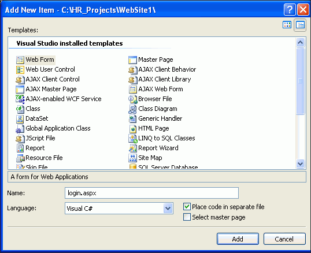Close the Add New Item dialog
Viewport: 311px width, 253px height.
click(x=303, y=9)
